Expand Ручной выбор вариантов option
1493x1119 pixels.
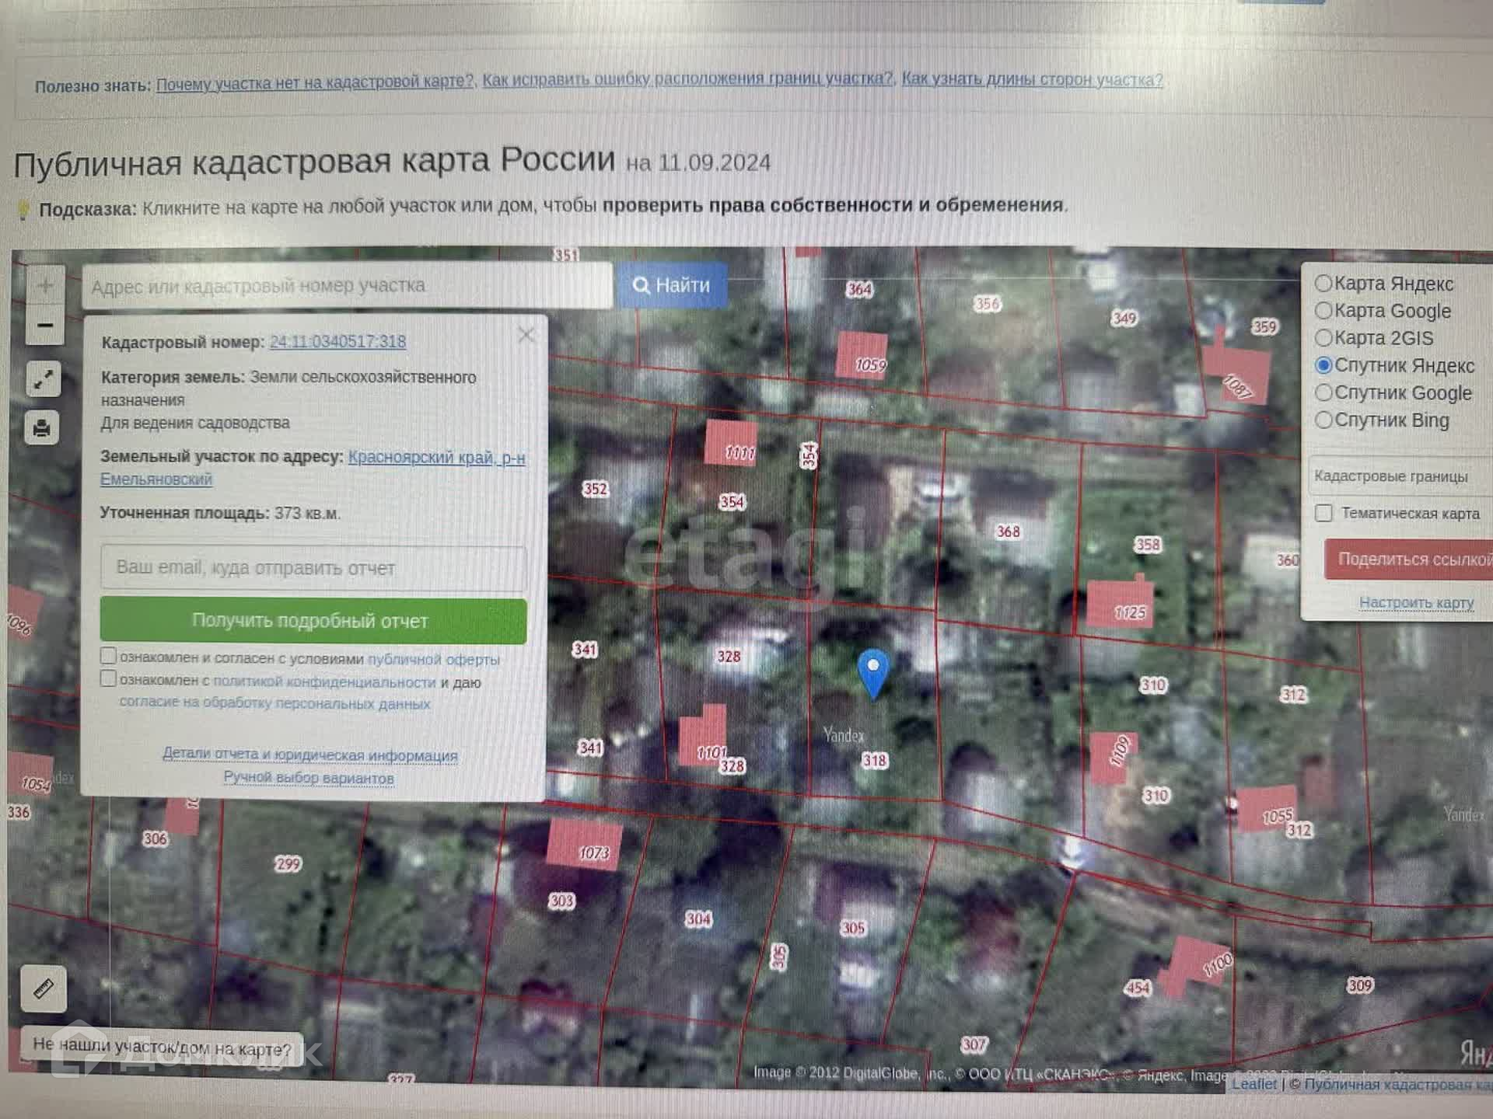coord(309,778)
